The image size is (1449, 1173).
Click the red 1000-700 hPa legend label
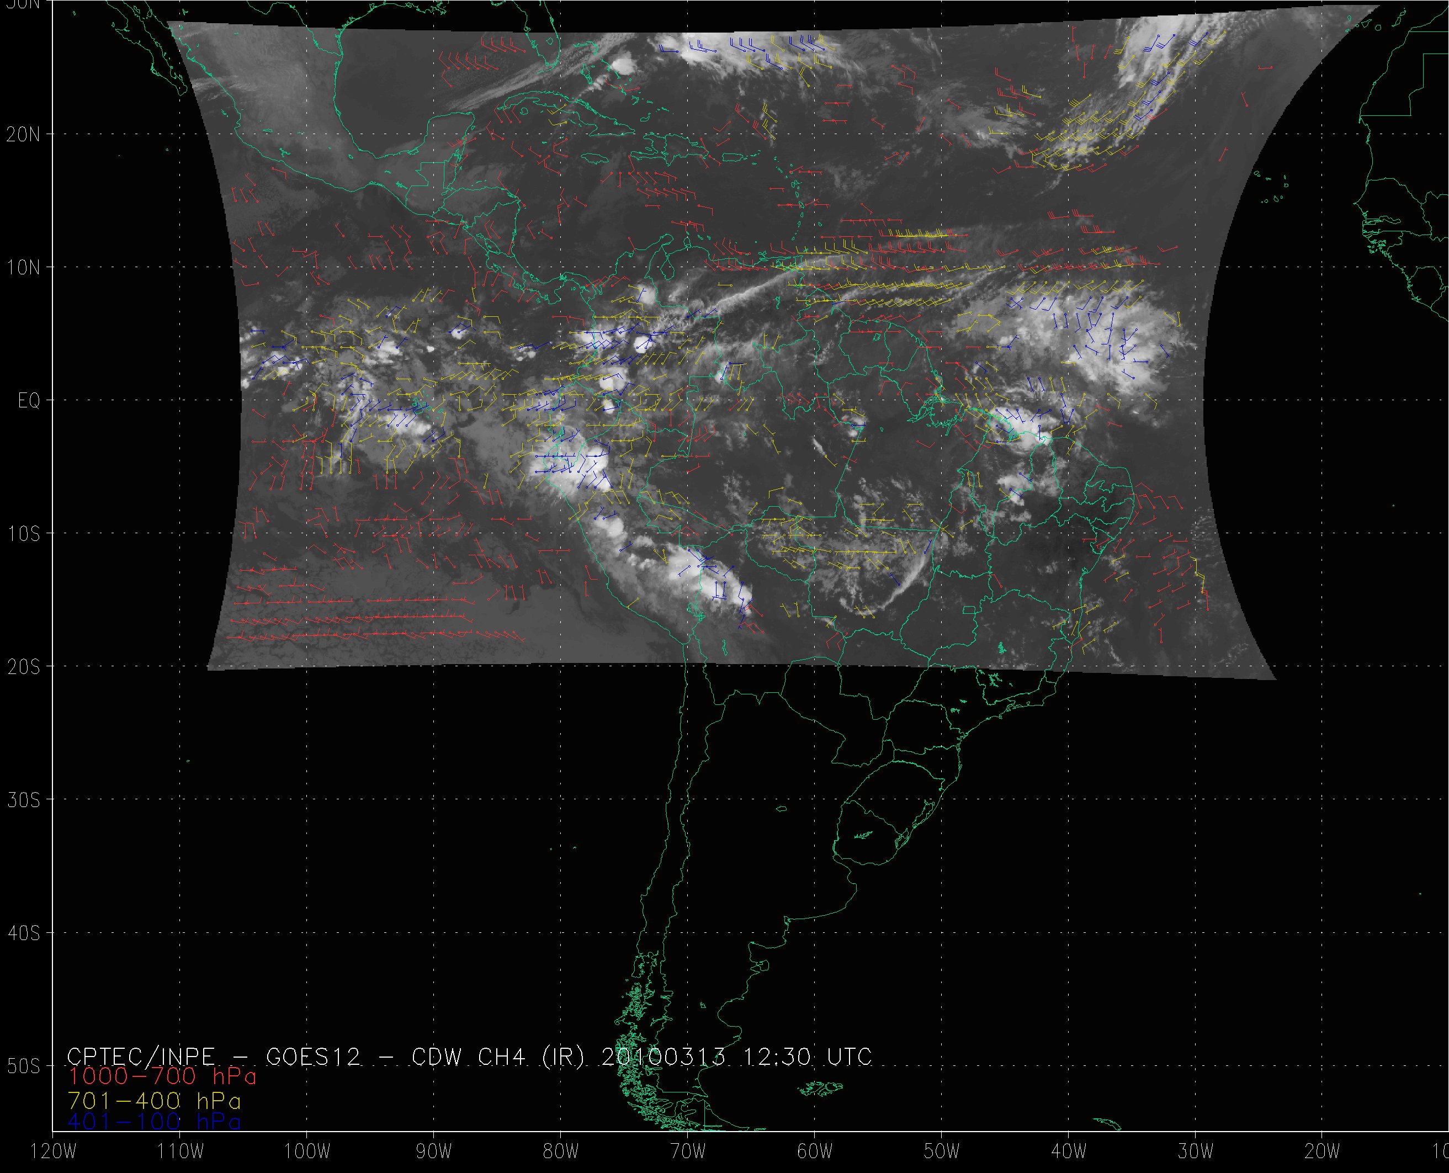tap(162, 1076)
